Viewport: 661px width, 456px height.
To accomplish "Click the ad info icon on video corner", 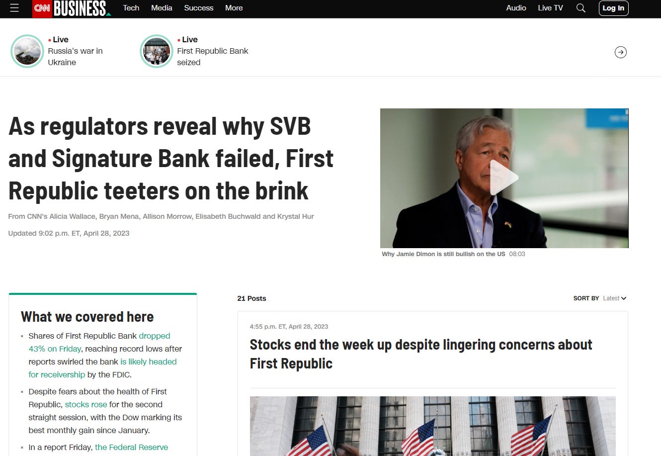I will [x=626, y=112].
